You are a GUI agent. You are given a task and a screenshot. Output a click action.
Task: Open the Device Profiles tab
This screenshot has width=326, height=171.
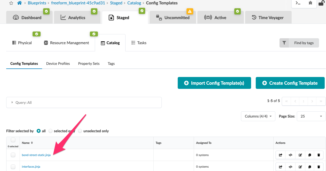(x=58, y=64)
